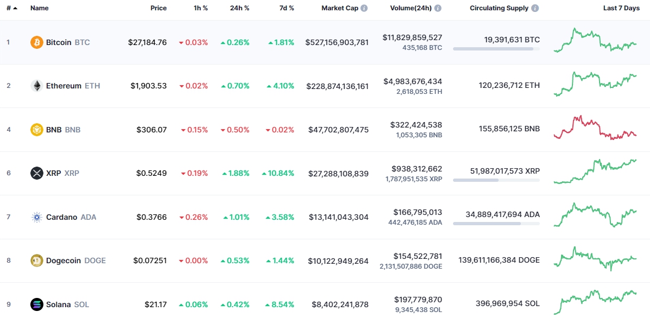650x324 pixels.
Task: Open the BNB coin page link
Action: (55, 129)
